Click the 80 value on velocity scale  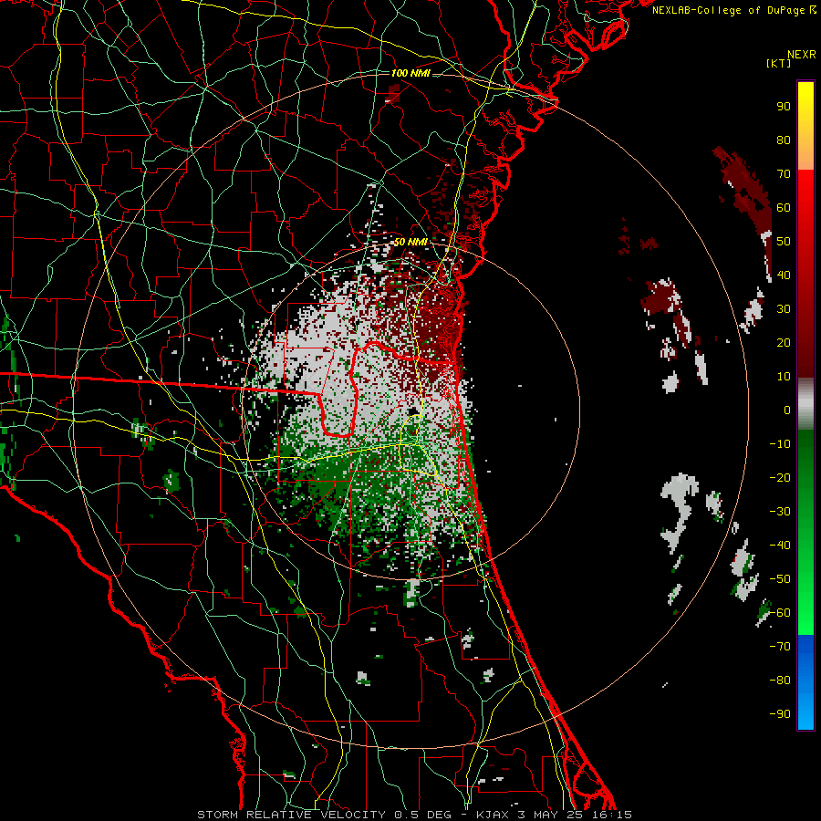pos(784,140)
